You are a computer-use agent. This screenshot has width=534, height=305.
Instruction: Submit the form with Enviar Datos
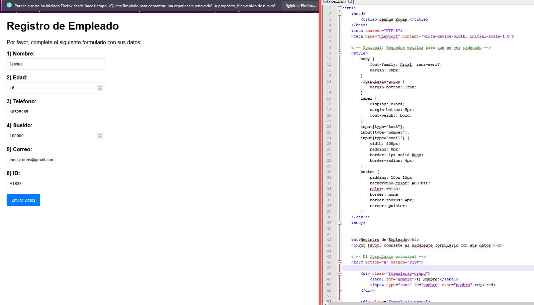point(23,200)
